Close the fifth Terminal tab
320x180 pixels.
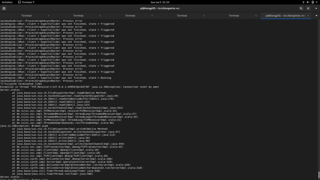(256, 16)
